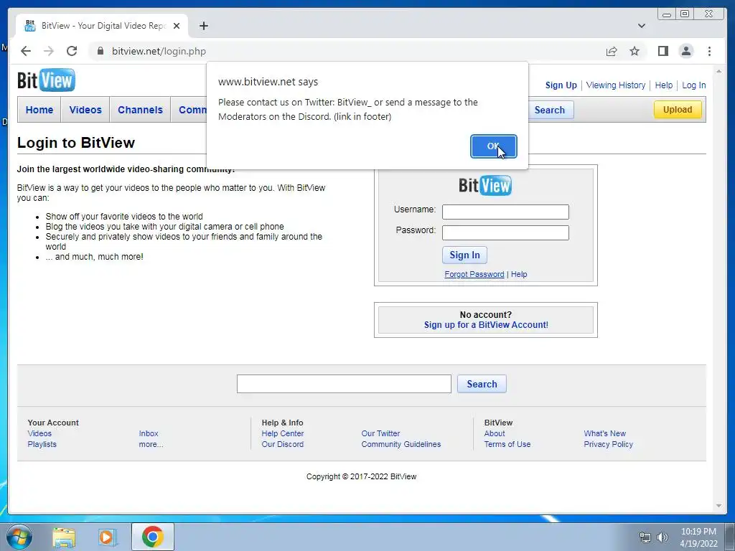Click the Log In header link
Screen dimensions: 735x551
tap(694, 85)
